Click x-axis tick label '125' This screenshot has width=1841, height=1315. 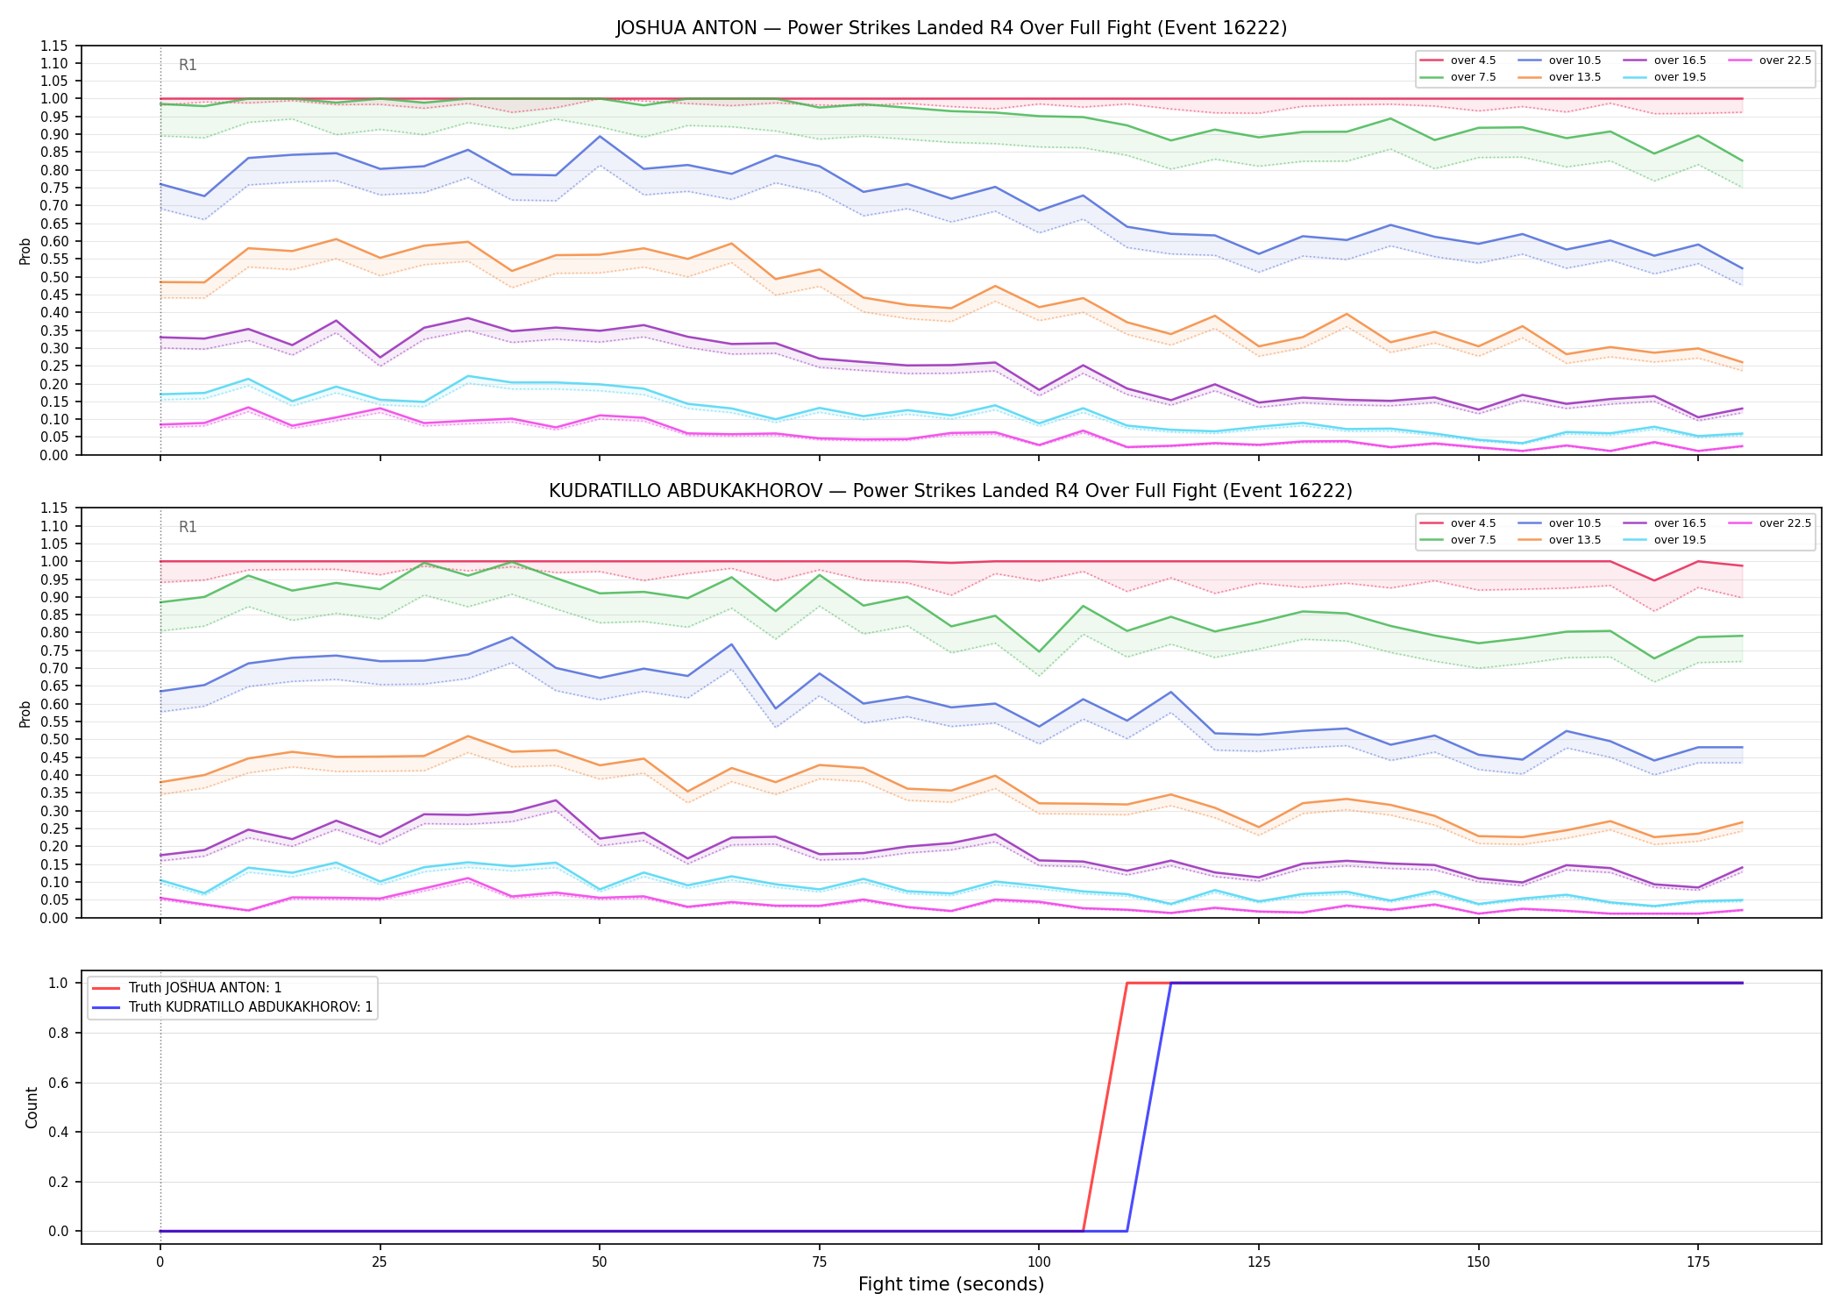coord(1259,1262)
